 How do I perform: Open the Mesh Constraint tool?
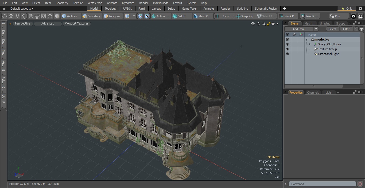[203, 16]
